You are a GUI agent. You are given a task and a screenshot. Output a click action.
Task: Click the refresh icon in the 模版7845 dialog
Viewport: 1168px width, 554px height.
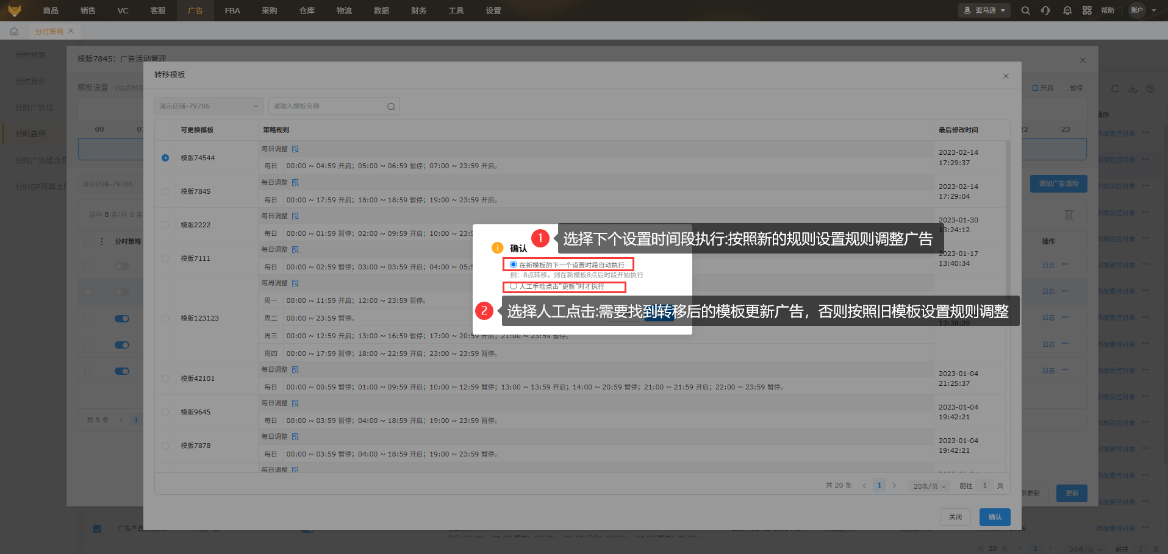pos(1115,88)
